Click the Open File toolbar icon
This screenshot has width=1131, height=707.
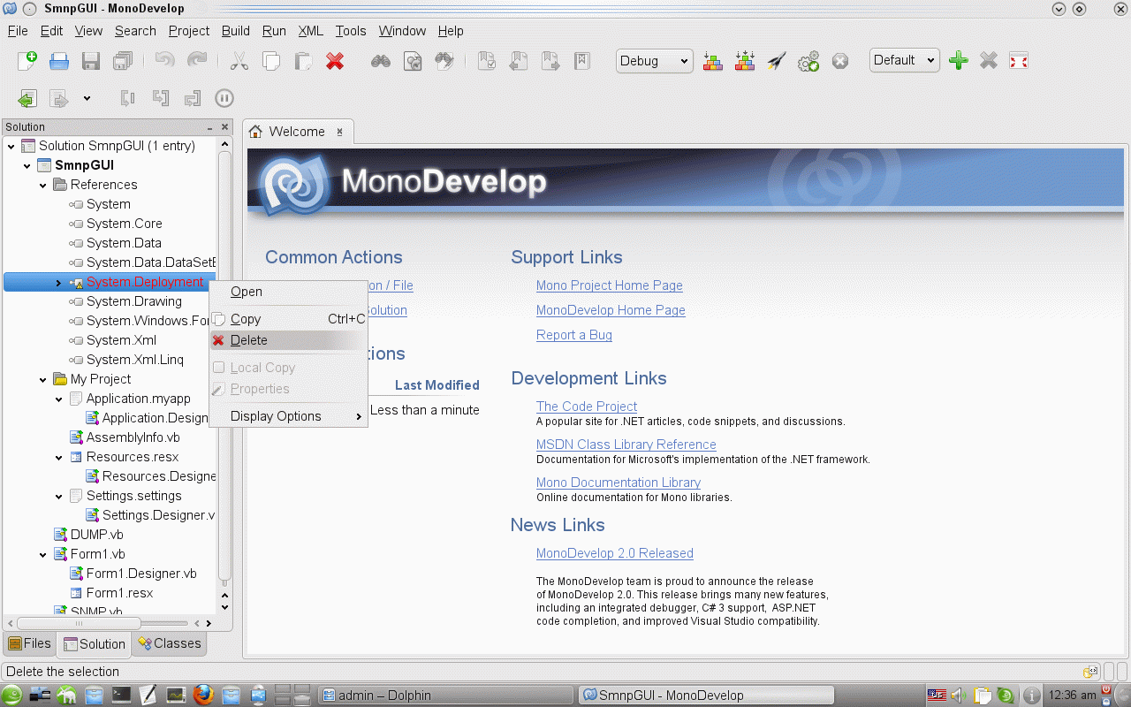[x=59, y=61]
